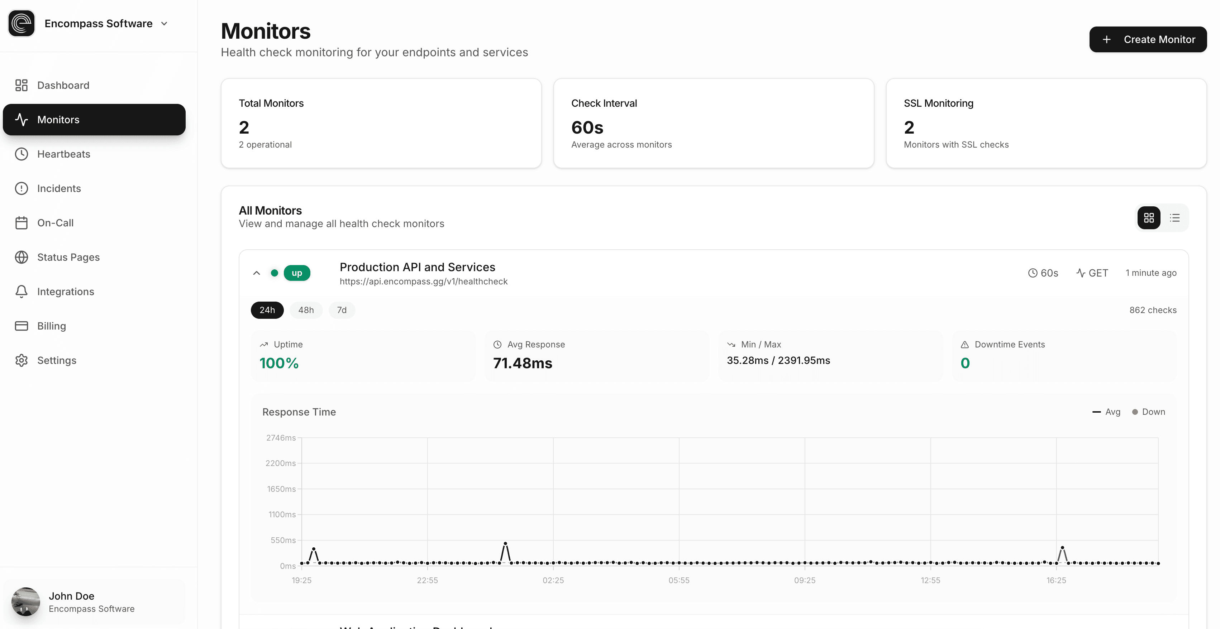This screenshot has height=629, width=1220.
Task: Select the Status Pages globe icon
Action: (22, 257)
